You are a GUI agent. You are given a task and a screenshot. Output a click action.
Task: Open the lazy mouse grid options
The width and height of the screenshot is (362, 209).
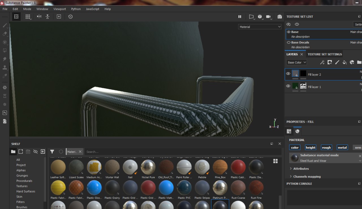[28, 17]
